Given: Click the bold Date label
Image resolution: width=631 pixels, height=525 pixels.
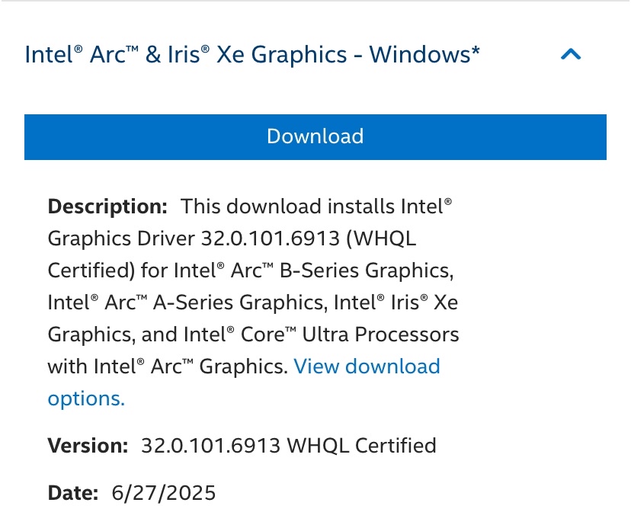Looking at the screenshot, I should pyautogui.click(x=73, y=493).
